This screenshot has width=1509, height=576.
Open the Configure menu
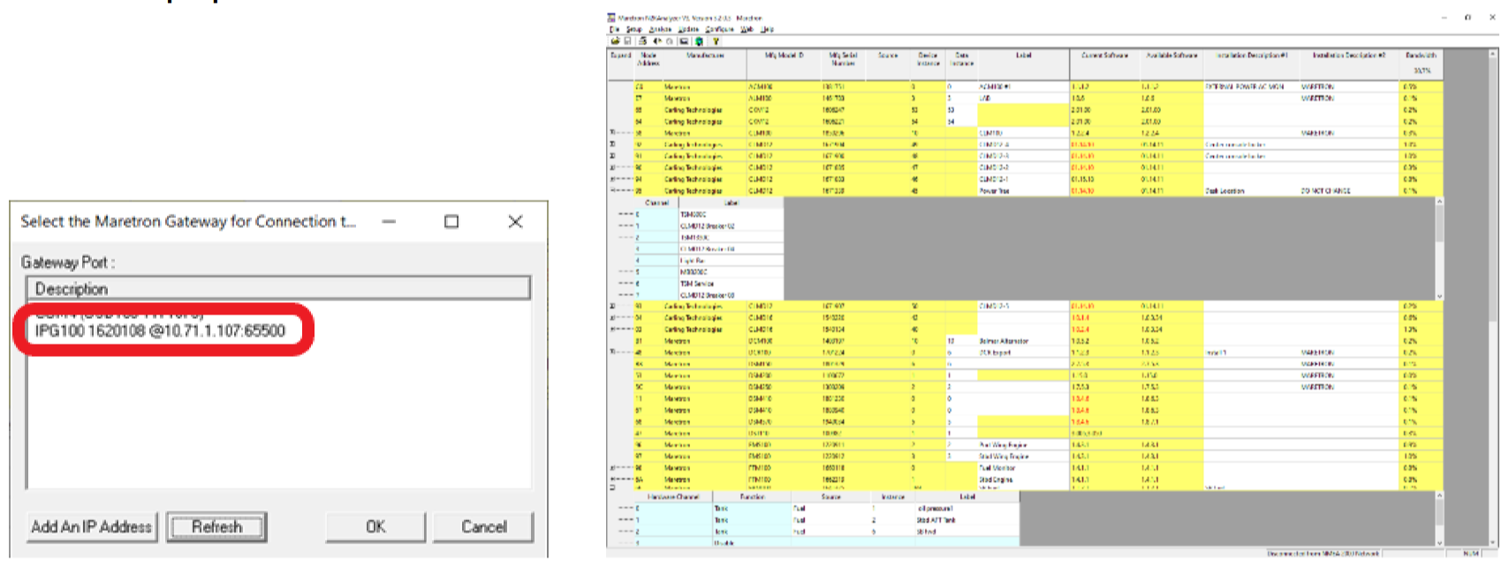tap(719, 29)
